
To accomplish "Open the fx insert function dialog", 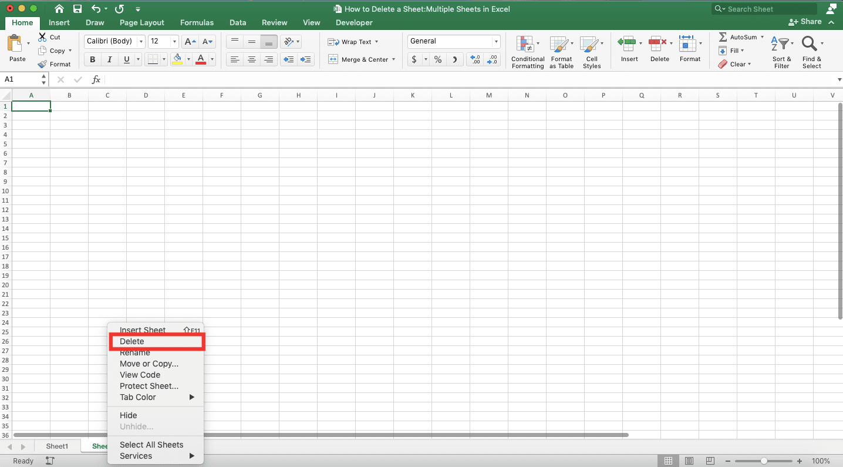I will click(x=96, y=79).
